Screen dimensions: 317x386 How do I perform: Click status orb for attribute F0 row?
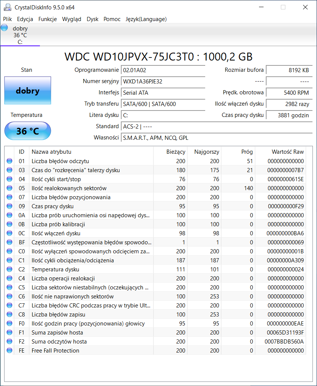tap(9, 324)
